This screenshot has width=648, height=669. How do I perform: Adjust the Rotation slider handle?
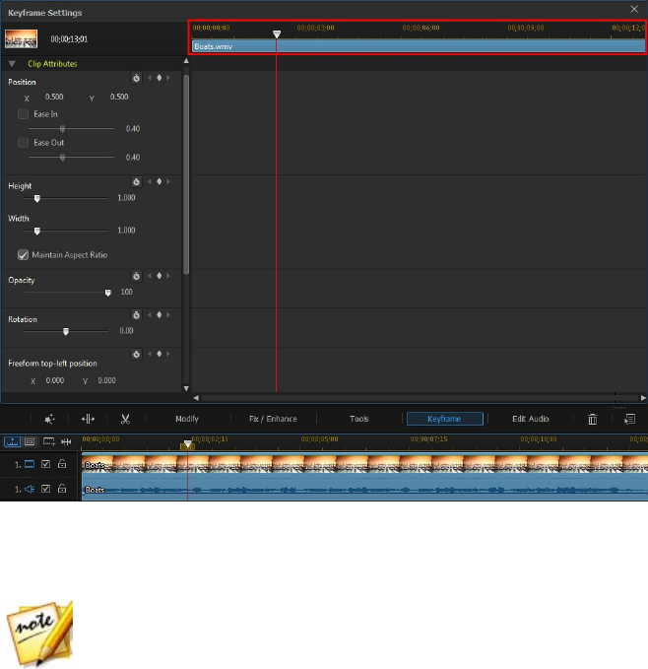(66, 331)
